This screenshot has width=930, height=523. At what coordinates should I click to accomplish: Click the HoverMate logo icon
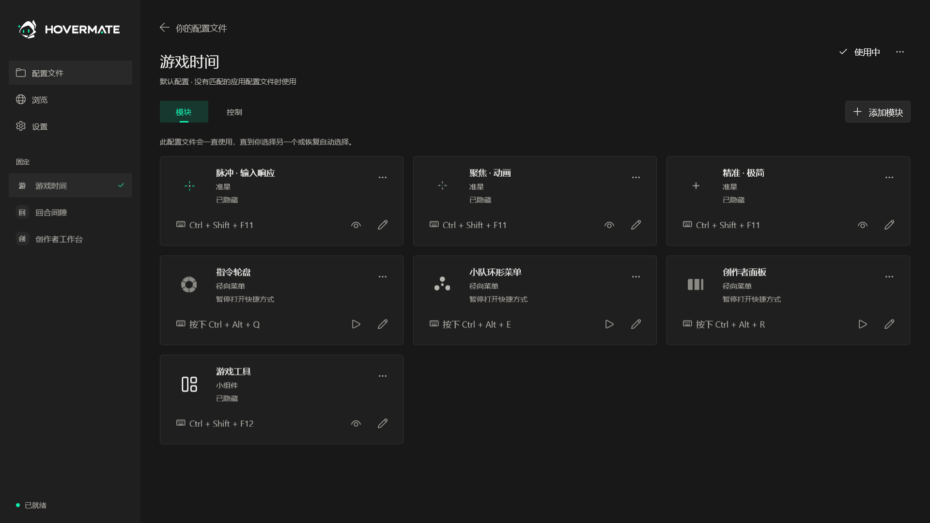27,29
